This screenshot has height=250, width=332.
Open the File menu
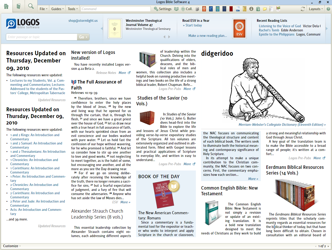44,9
